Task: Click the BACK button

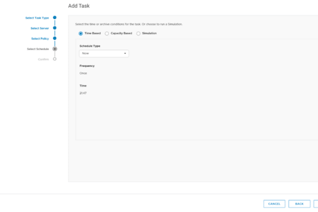Action: pyautogui.click(x=300, y=204)
